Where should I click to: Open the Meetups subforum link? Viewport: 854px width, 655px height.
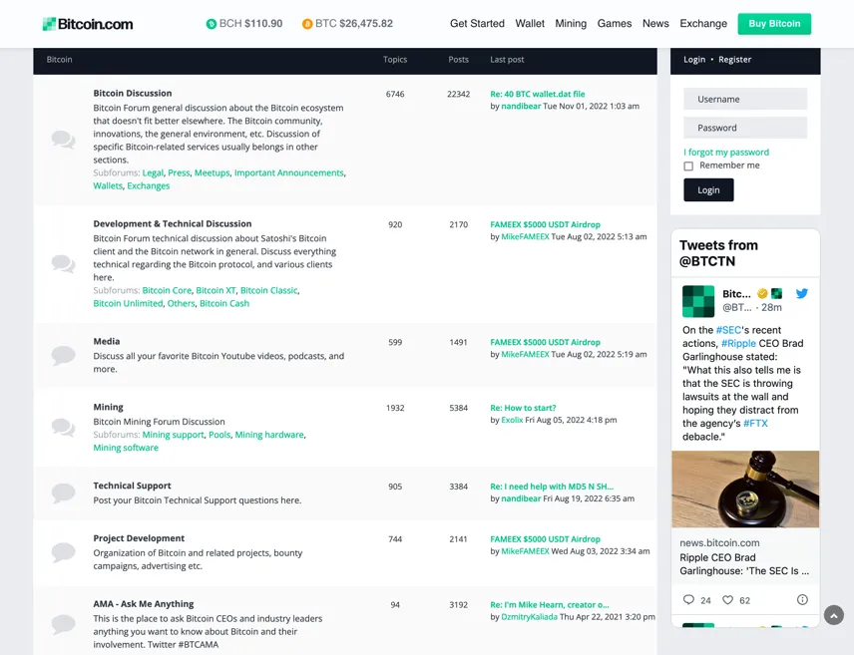click(x=213, y=172)
